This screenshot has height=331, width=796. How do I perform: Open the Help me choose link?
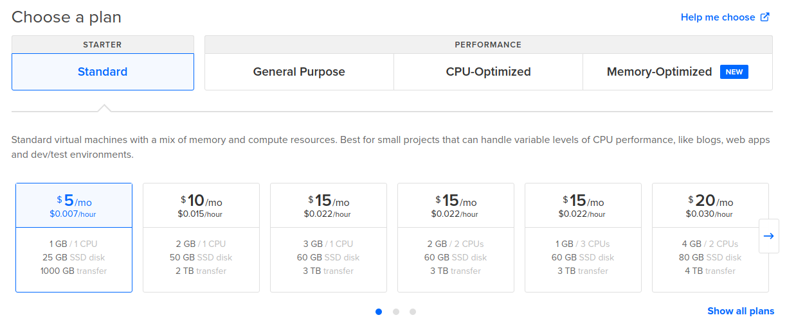tap(718, 17)
